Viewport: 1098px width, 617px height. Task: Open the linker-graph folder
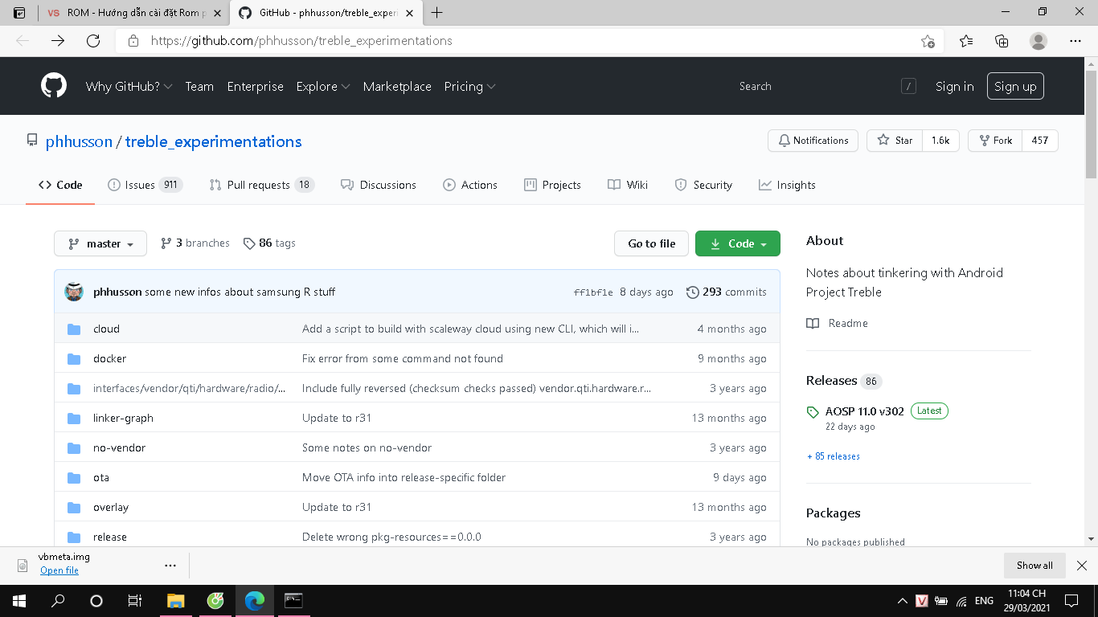click(x=123, y=418)
